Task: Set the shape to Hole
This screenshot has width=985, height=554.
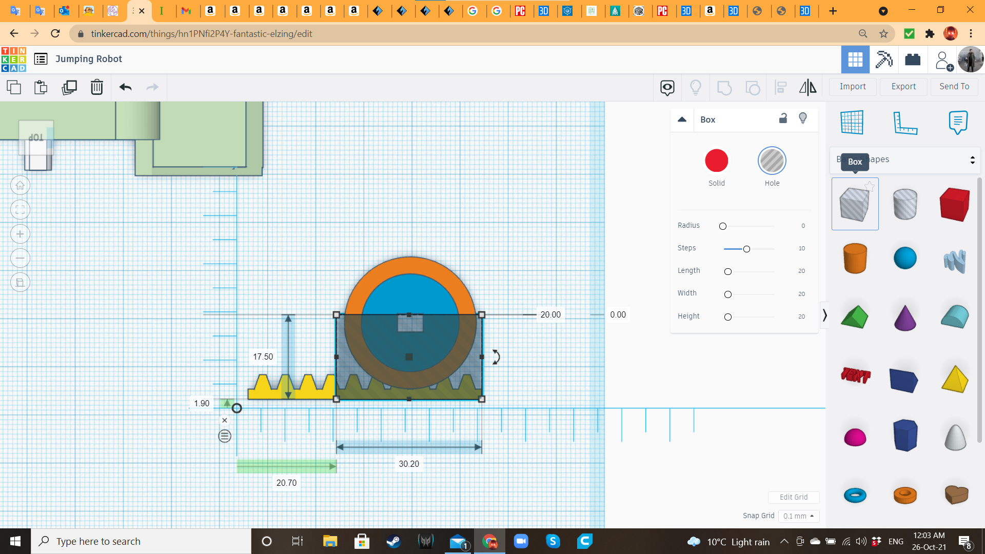Action: coord(772,161)
